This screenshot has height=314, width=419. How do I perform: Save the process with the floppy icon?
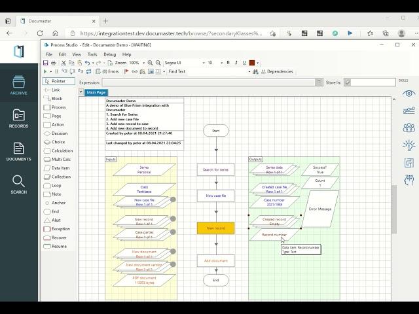(45, 63)
